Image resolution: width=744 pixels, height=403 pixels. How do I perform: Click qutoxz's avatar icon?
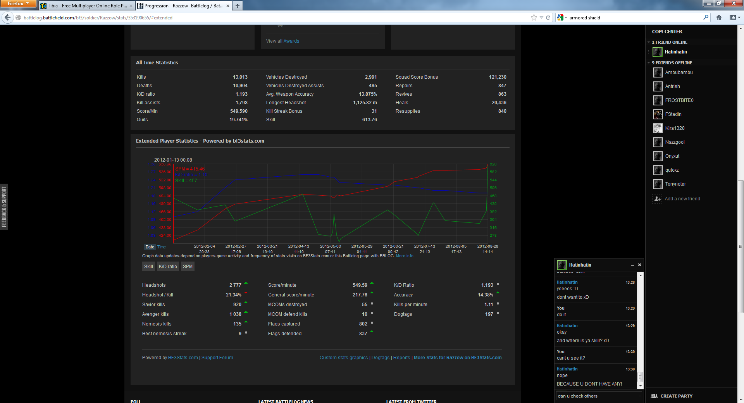coord(658,170)
